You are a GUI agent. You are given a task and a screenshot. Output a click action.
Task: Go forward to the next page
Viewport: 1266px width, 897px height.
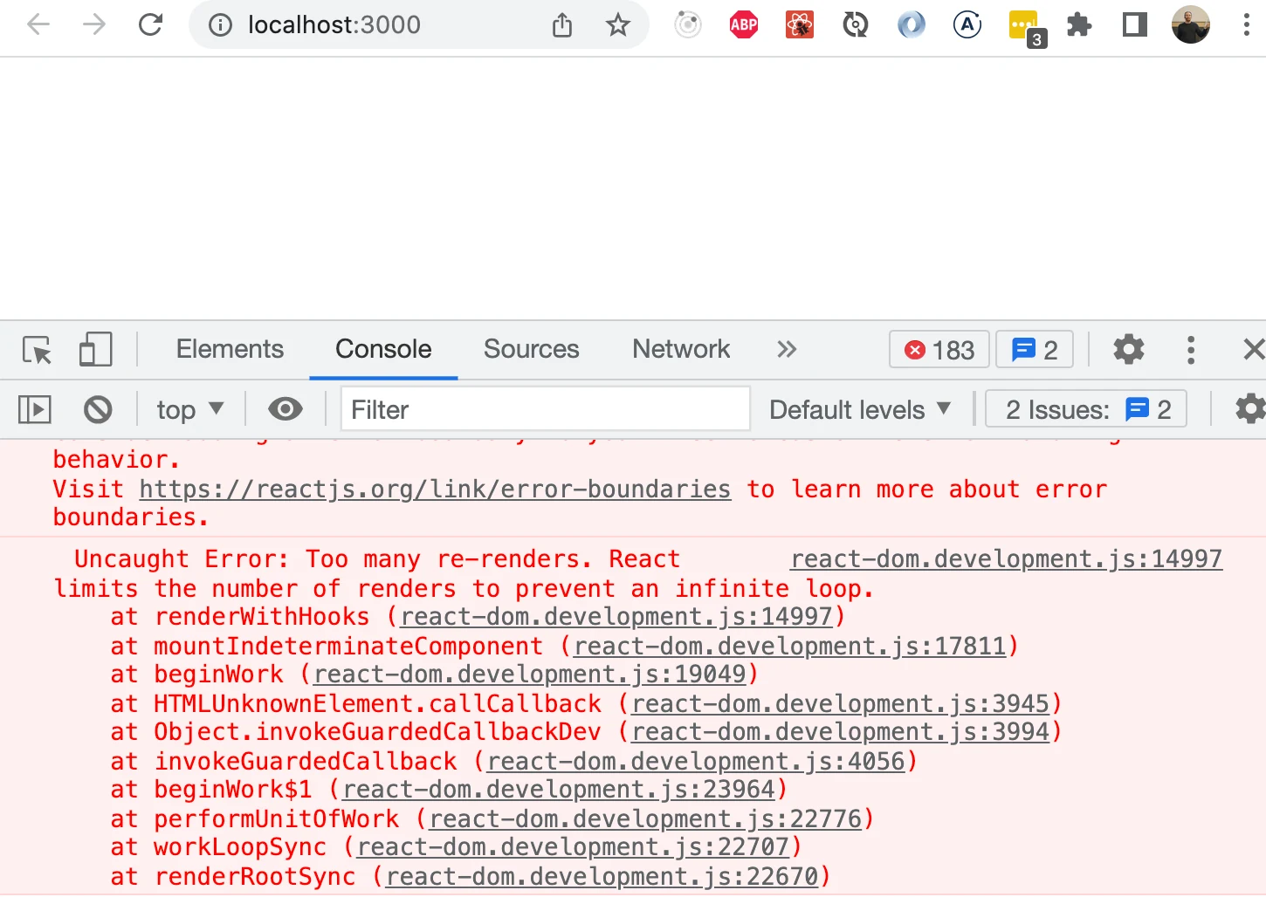click(x=93, y=24)
